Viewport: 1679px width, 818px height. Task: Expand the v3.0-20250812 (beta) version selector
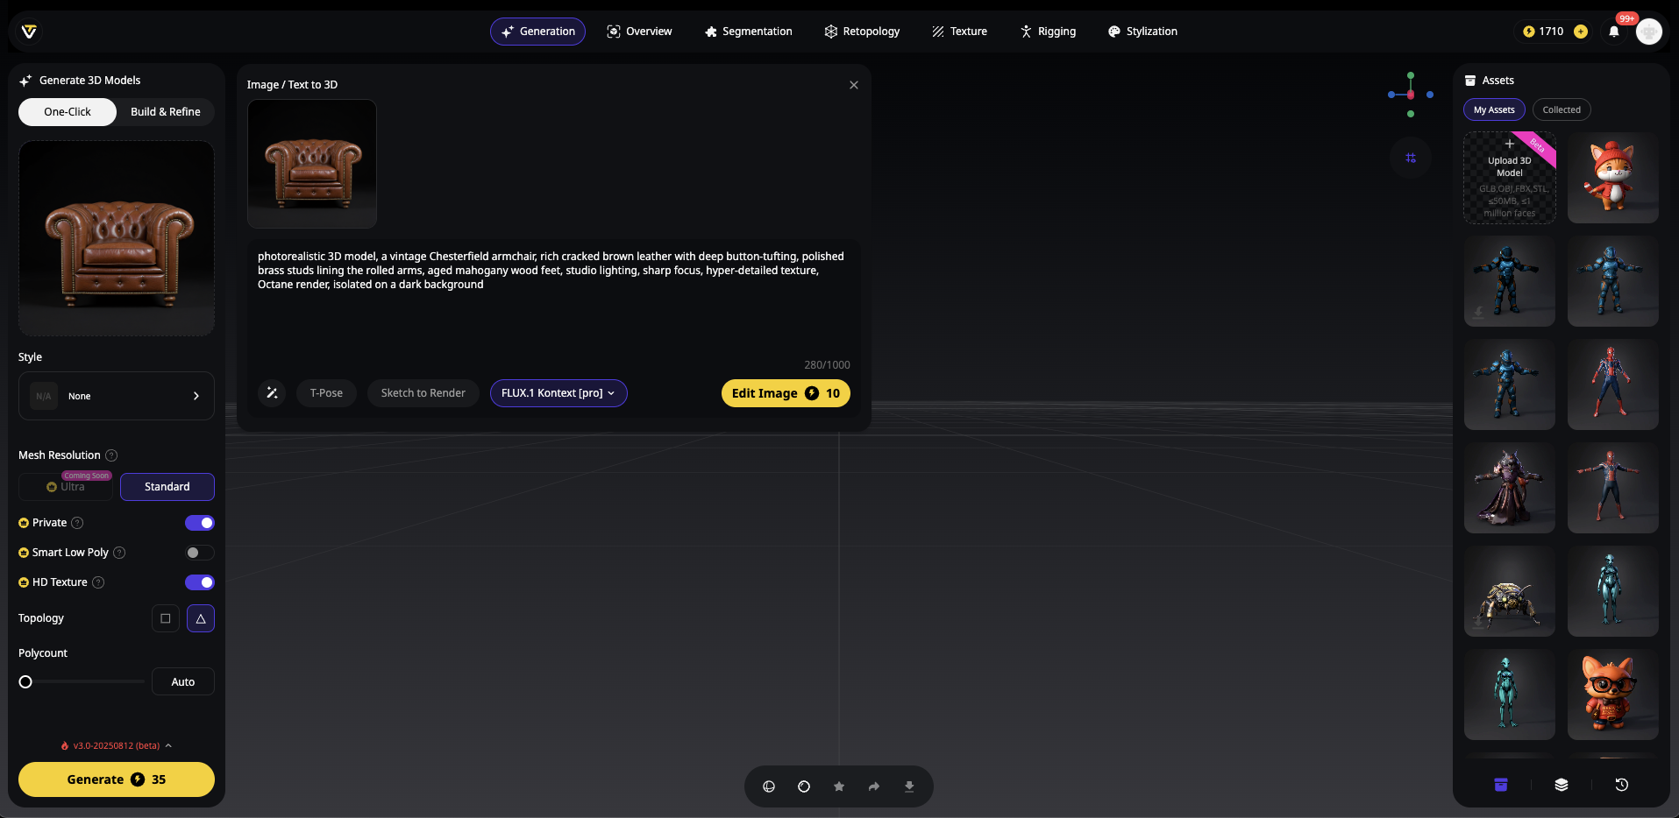[117, 746]
